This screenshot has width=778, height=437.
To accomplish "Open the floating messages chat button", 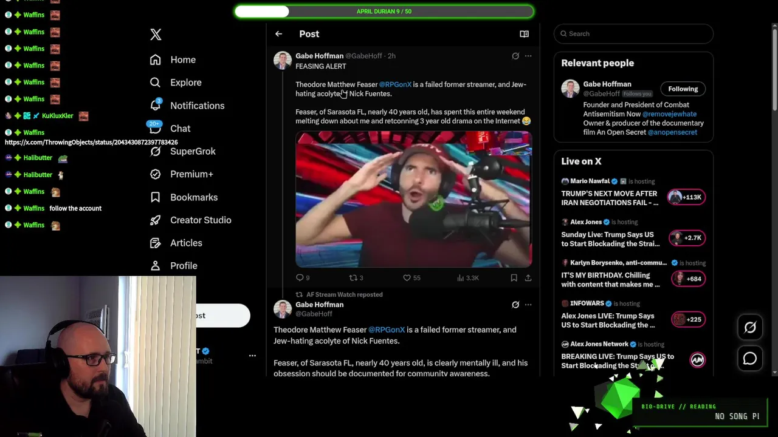I will [x=750, y=359].
